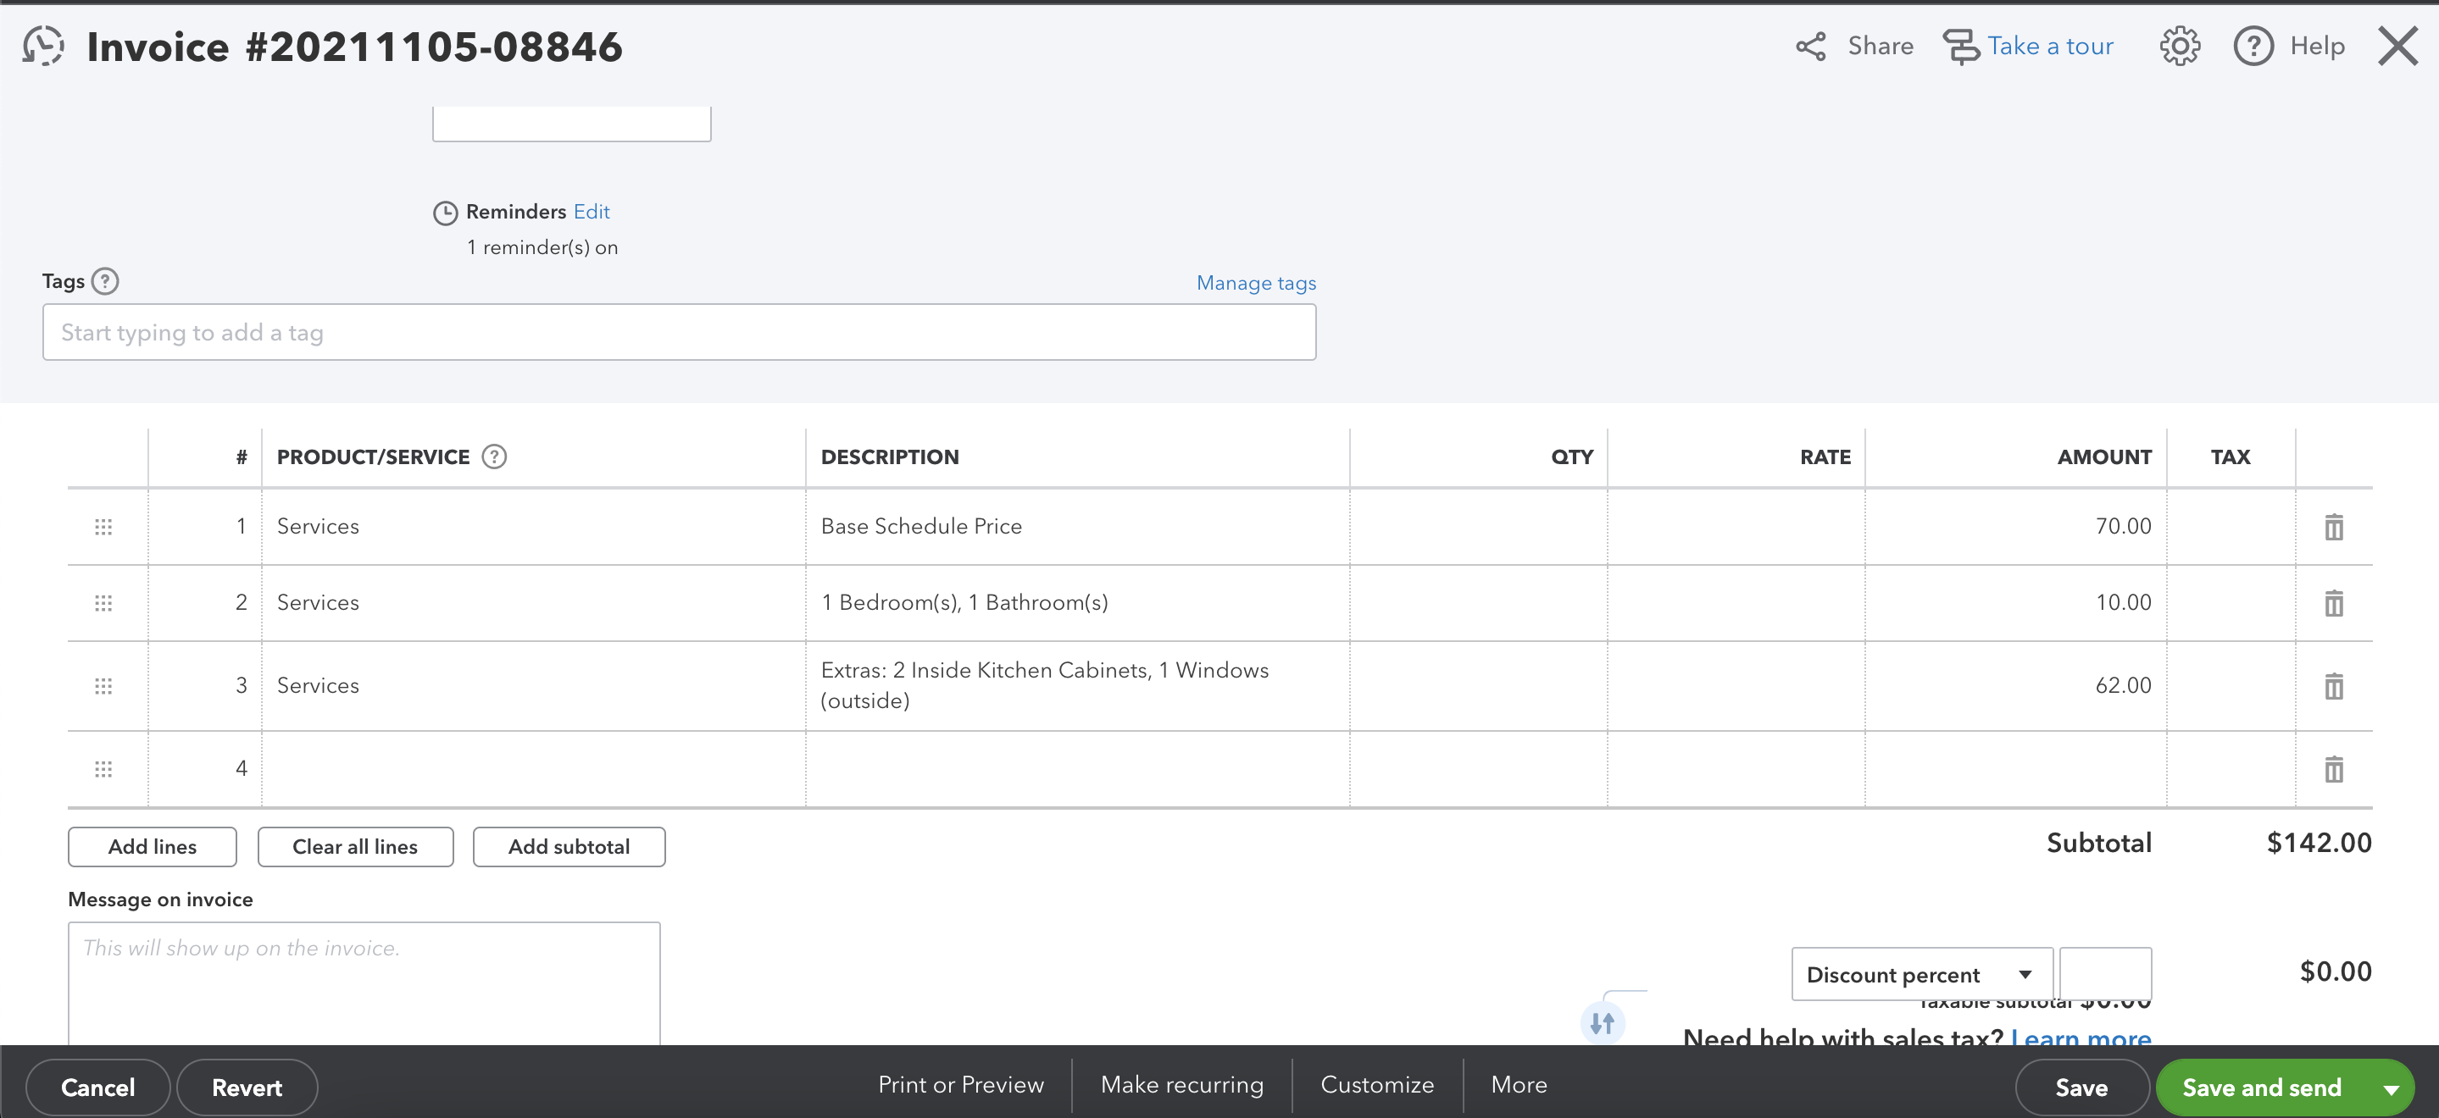Swap discount and tax order arrows icon
Viewport: 2439px width, 1118px height.
click(1602, 1022)
